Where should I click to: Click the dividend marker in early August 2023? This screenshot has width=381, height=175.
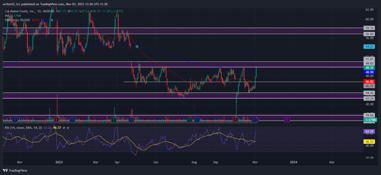coord(197,120)
